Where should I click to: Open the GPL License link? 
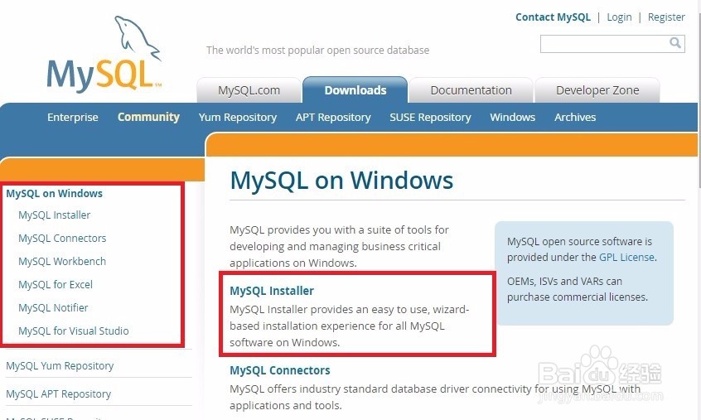click(x=626, y=258)
